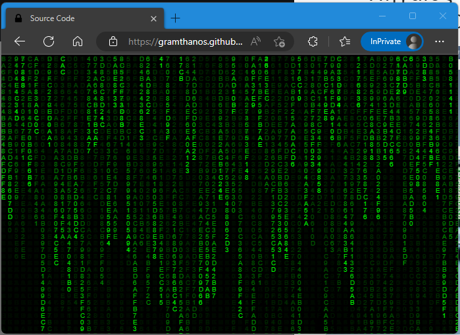Click empty title bar area beside tabs
This screenshot has width=460, height=335.
click(276, 16)
